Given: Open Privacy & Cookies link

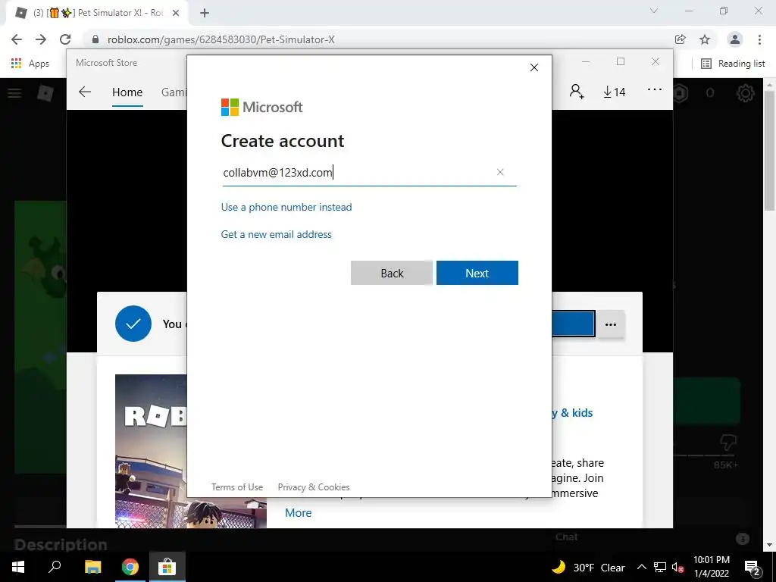Looking at the screenshot, I should pyautogui.click(x=314, y=487).
